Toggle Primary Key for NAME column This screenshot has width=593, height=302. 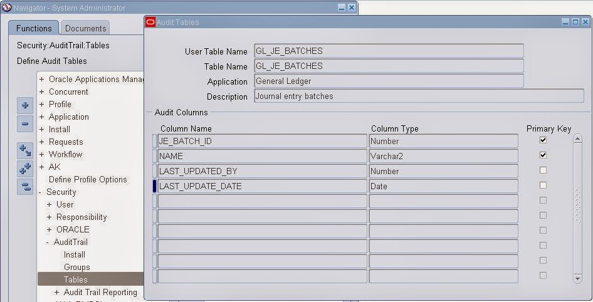tap(543, 155)
